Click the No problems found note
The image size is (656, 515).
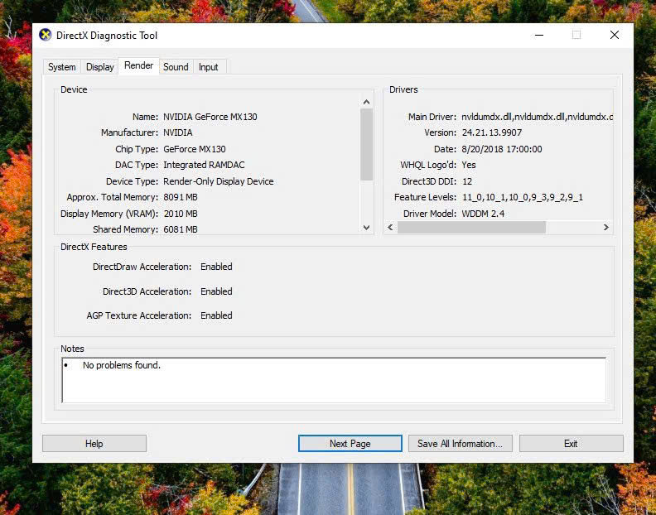coord(121,365)
